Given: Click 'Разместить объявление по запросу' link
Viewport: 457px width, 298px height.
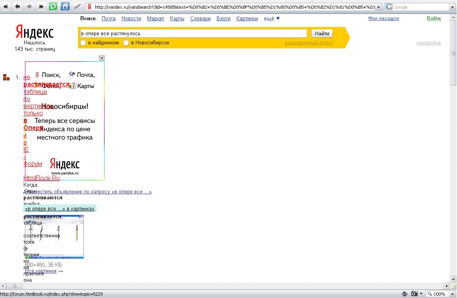Looking at the screenshot, I should (88, 191).
